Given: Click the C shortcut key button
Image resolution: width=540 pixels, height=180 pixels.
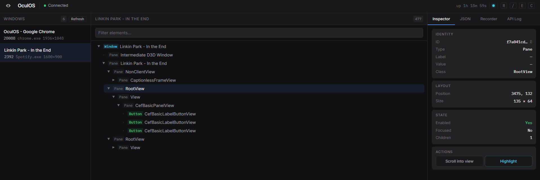Looking at the screenshot, I should [x=531, y=6].
